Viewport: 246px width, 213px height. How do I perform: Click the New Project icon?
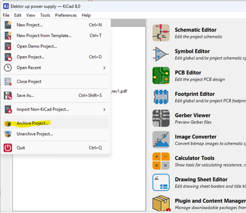click(8, 25)
